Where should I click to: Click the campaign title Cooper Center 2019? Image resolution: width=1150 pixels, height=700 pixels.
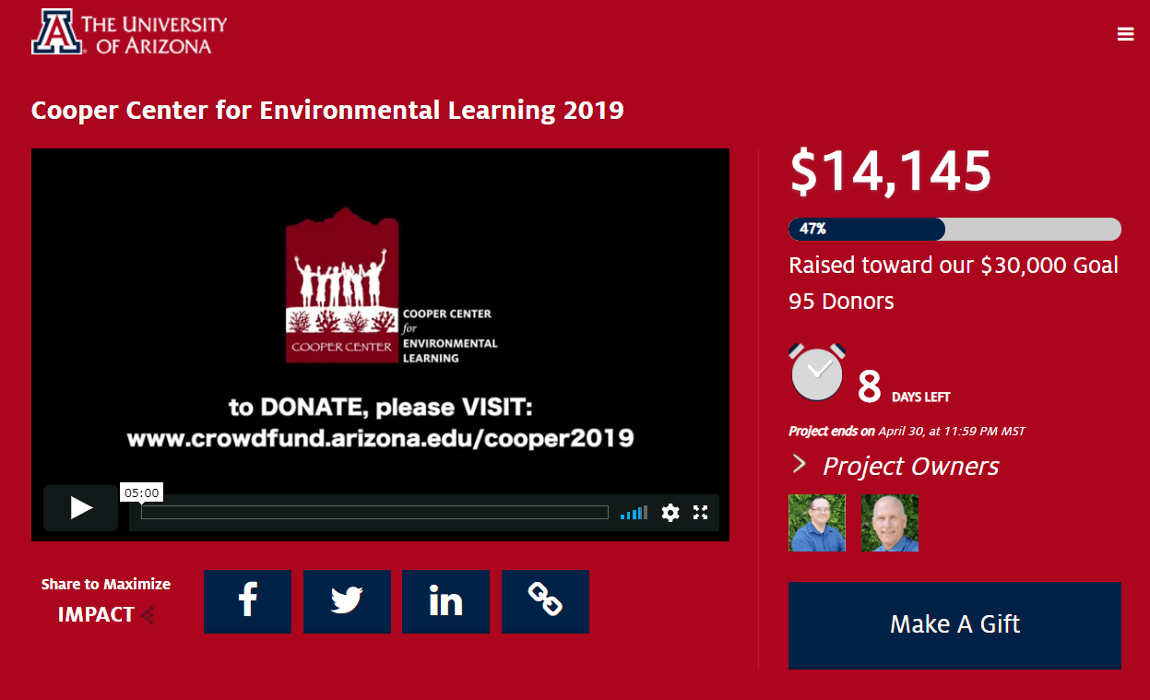coord(327,111)
